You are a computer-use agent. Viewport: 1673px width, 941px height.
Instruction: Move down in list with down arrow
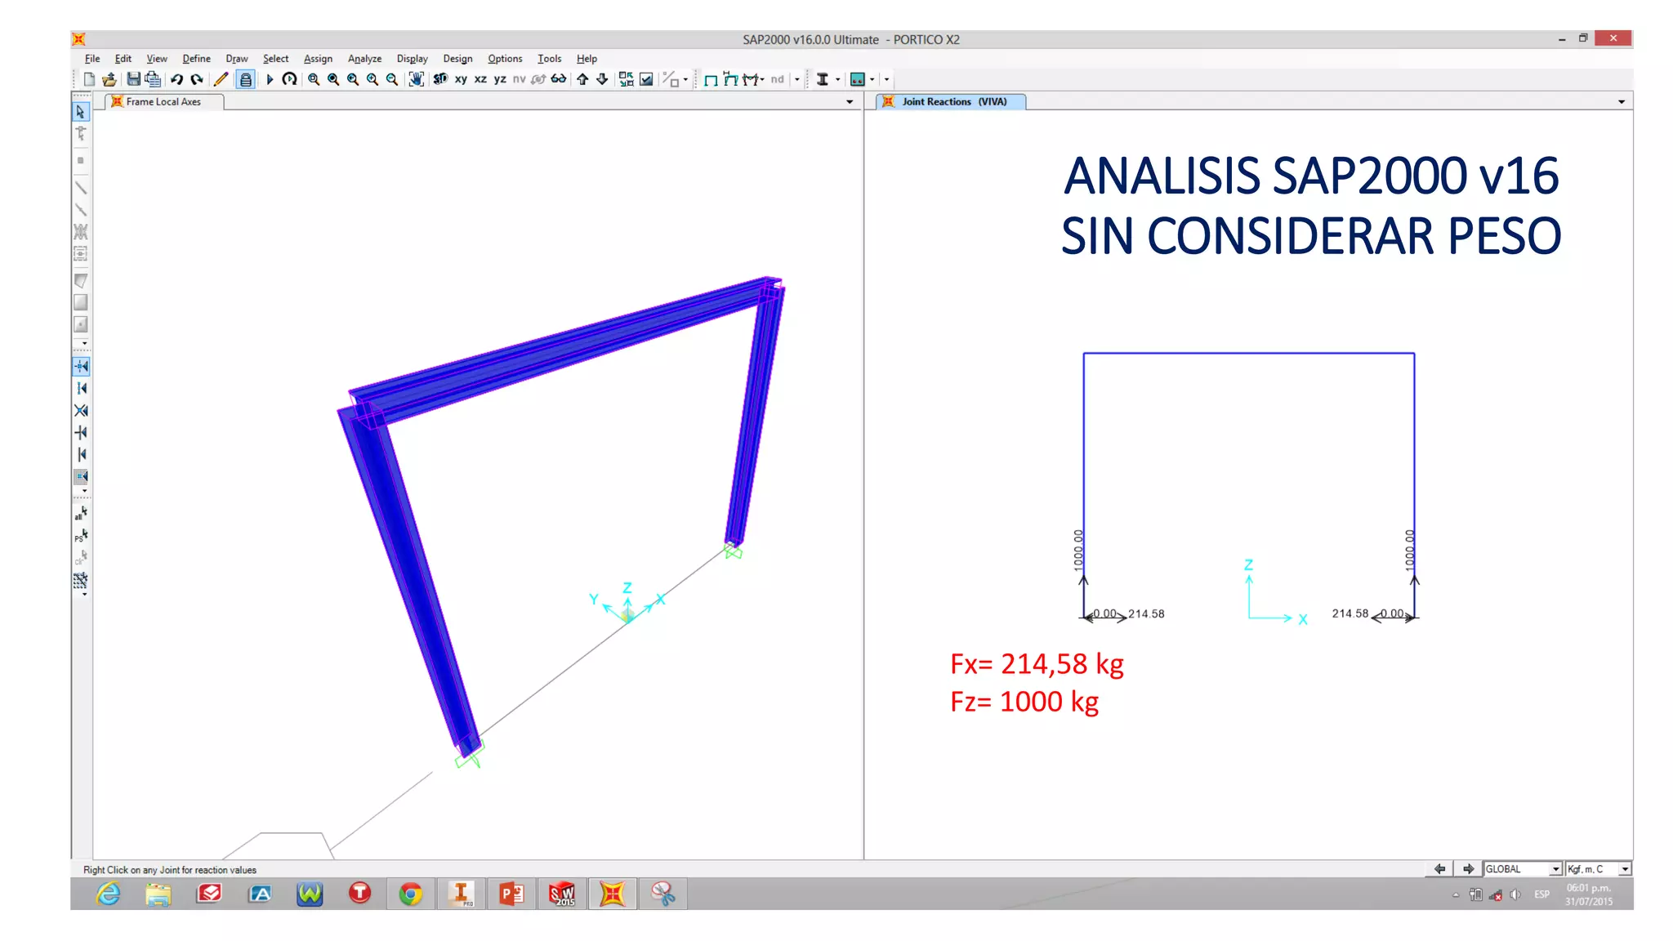pyautogui.click(x=602, y=79)
